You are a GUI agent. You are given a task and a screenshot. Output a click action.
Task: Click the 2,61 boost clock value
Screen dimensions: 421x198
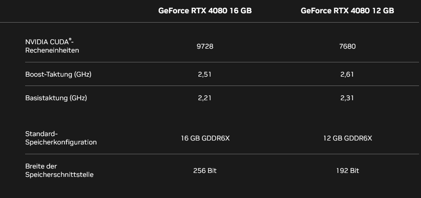[x=347, y=74]
